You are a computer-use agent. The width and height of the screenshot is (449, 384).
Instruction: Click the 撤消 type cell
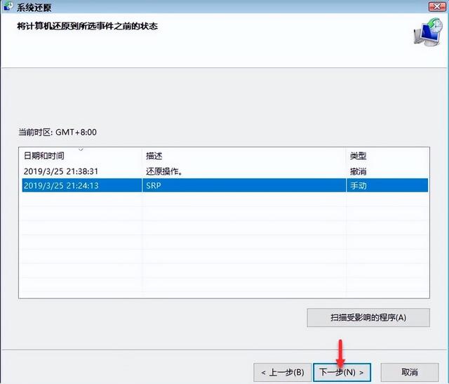[x=358, y=171]
